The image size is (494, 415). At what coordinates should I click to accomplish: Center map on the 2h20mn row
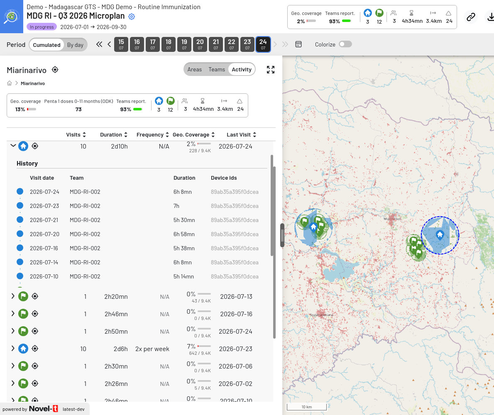point(35,296)
